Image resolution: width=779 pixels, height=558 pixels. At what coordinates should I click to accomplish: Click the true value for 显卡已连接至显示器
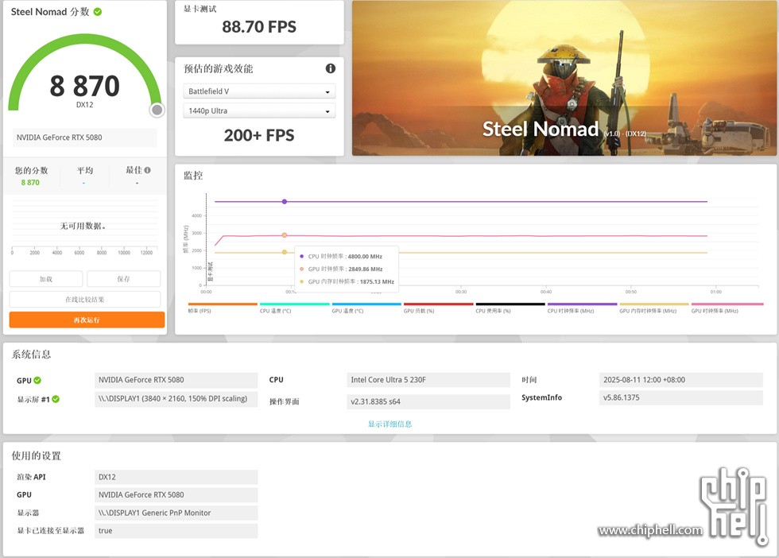click(176, 531)
